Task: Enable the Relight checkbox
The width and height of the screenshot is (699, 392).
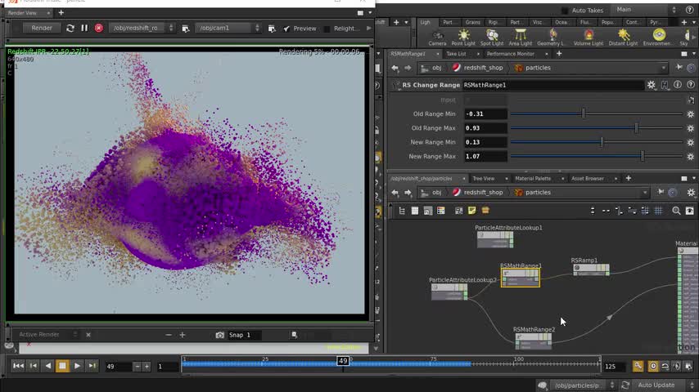Action: (x=327, y=29)
